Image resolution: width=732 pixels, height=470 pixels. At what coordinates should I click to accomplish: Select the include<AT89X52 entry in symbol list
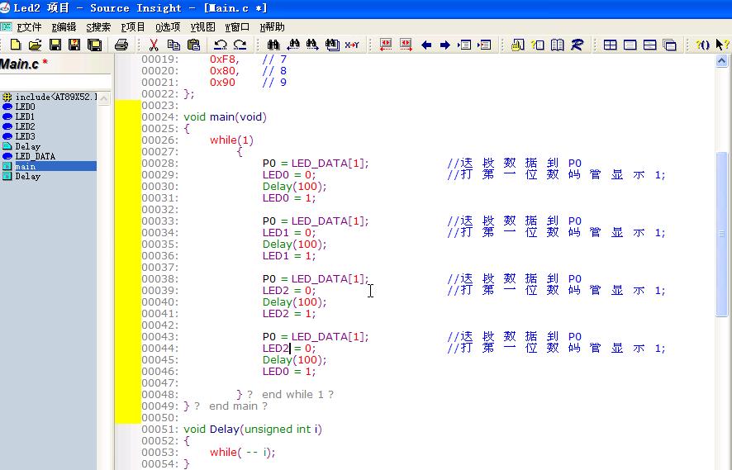49,97
